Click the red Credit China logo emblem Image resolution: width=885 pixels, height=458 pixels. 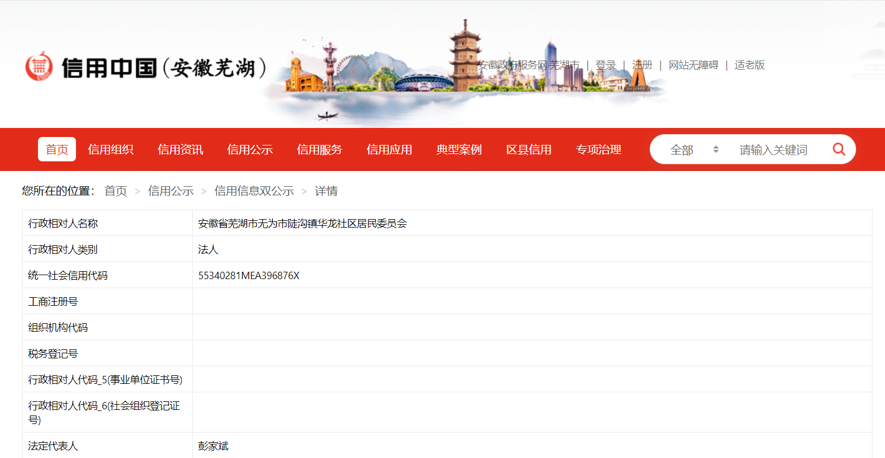(x=39, y=67)
